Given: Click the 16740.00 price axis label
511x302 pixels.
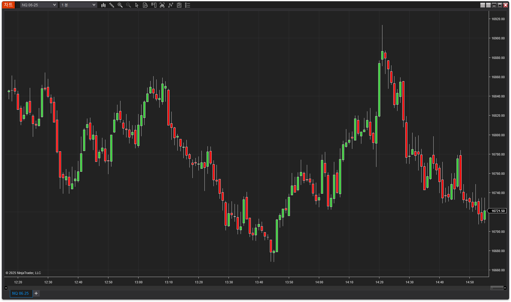Looking at the screenshot, I should pyautogui.click(x=498, y=193).
